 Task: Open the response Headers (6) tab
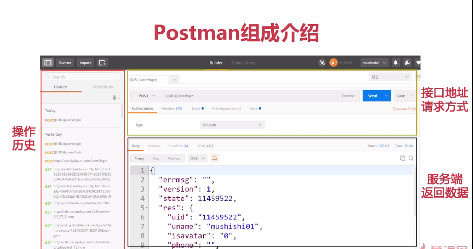[x=178, y=146]
